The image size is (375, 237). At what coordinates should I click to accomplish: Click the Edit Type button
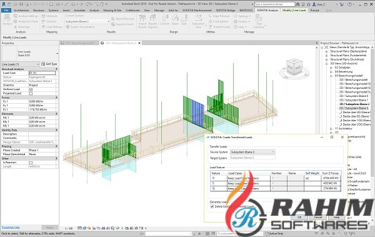(49, 64)
